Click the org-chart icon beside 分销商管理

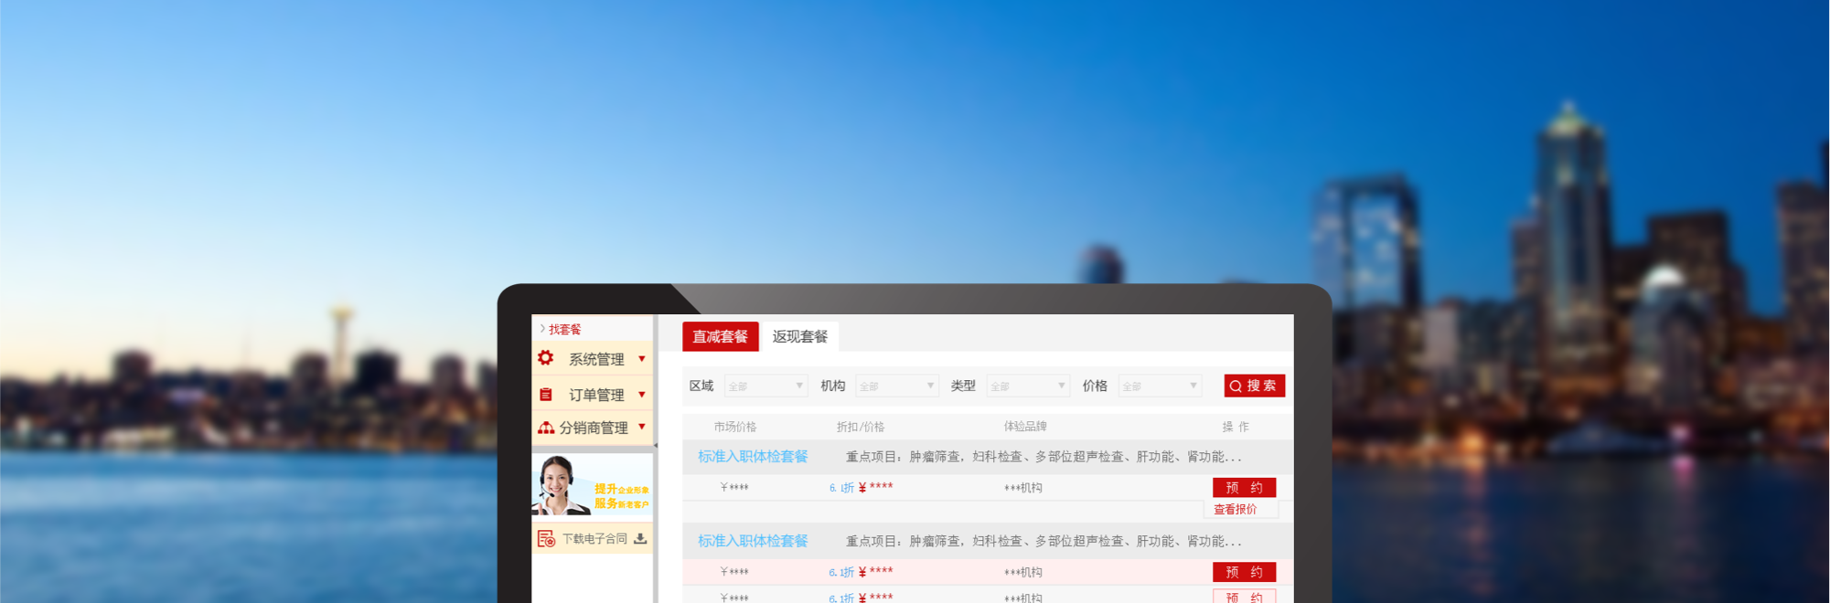(546, 428)
